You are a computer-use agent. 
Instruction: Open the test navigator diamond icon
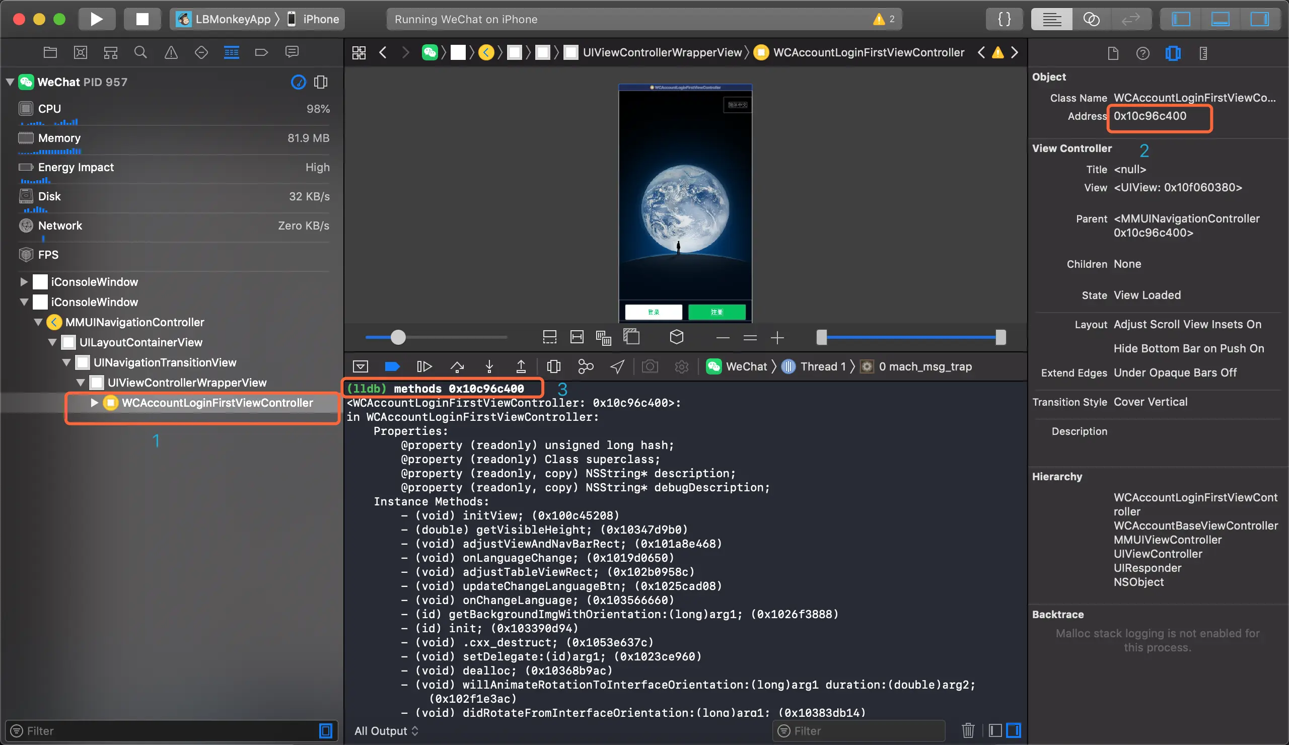click(x=201, y=52)
